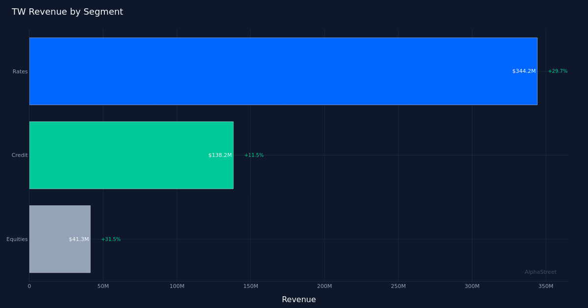
Task: Click the Rates y-axis label
Action: (x=20, y=72)
